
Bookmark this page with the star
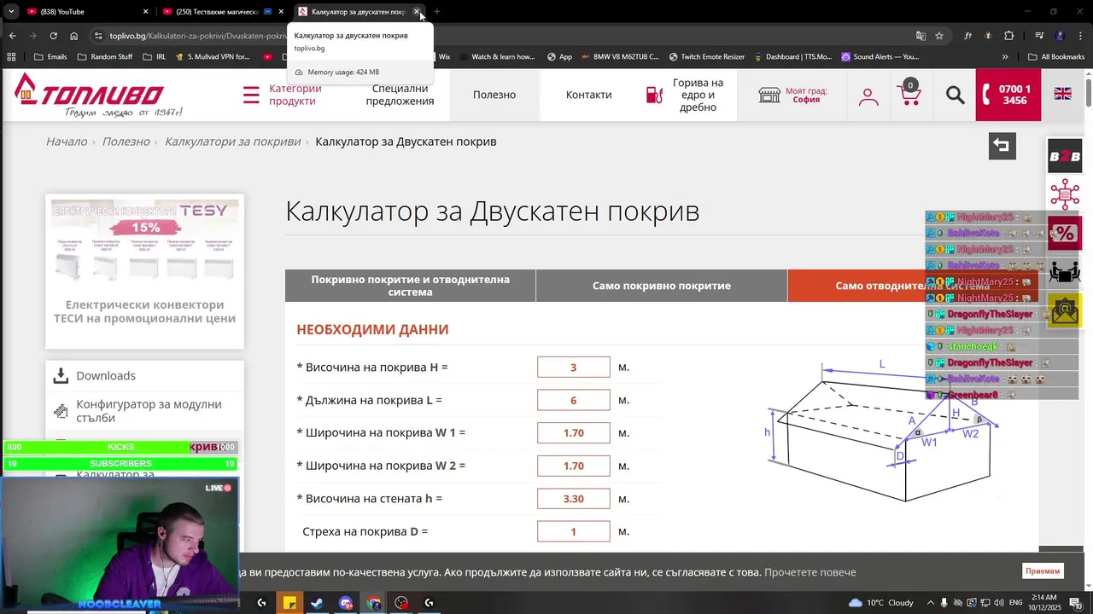pyautogui.click(x=939, y=36)
